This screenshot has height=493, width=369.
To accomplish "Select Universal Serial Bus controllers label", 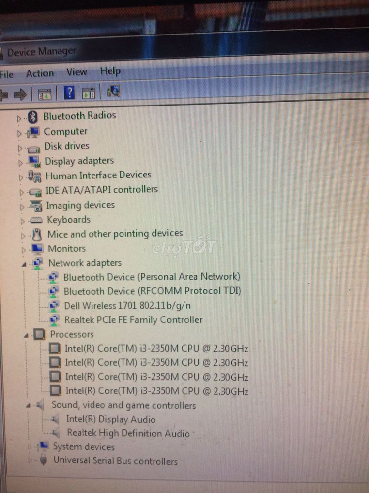I will coord(116,461).
